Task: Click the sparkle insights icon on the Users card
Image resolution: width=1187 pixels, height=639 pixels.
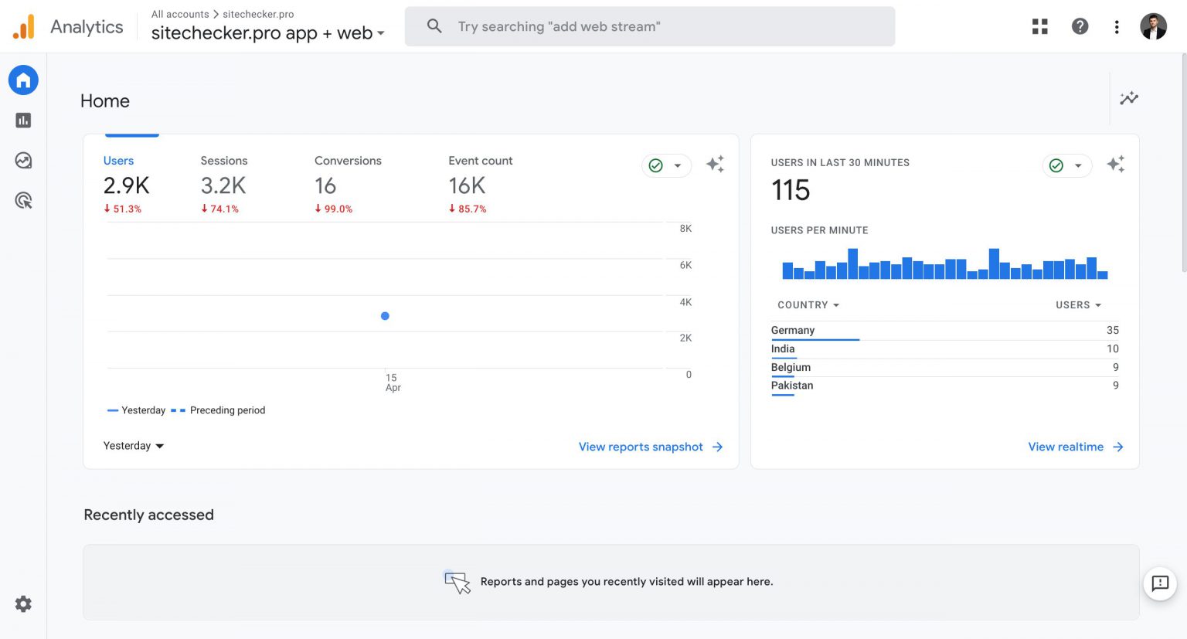Action: (x=715, y=164)
